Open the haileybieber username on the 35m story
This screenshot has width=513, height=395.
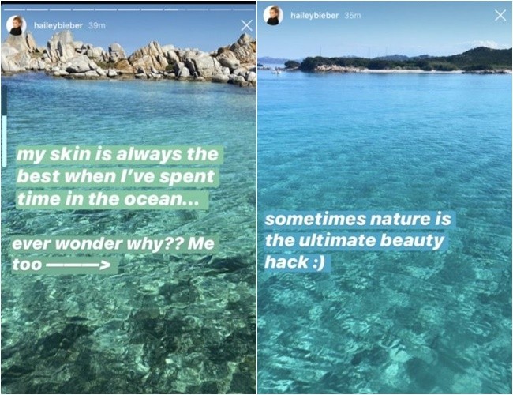click(x=314, y=15)
